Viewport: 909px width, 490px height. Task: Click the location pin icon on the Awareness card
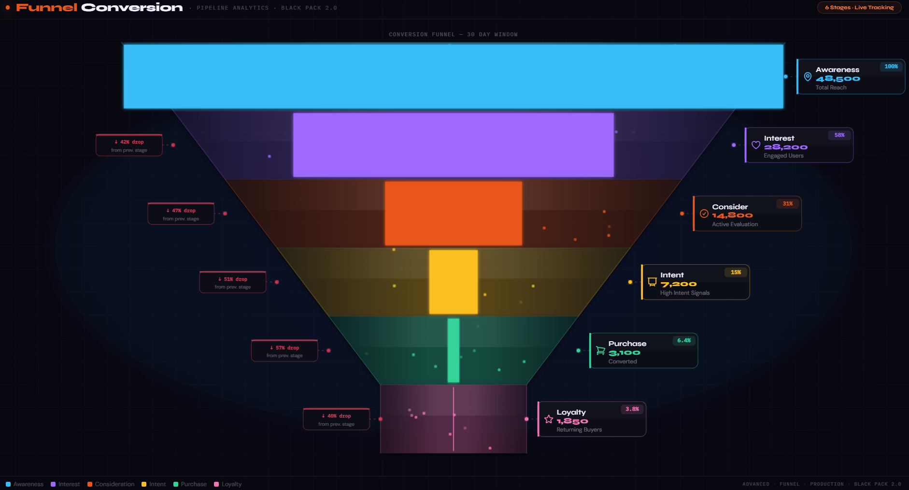tap(808, 76)
